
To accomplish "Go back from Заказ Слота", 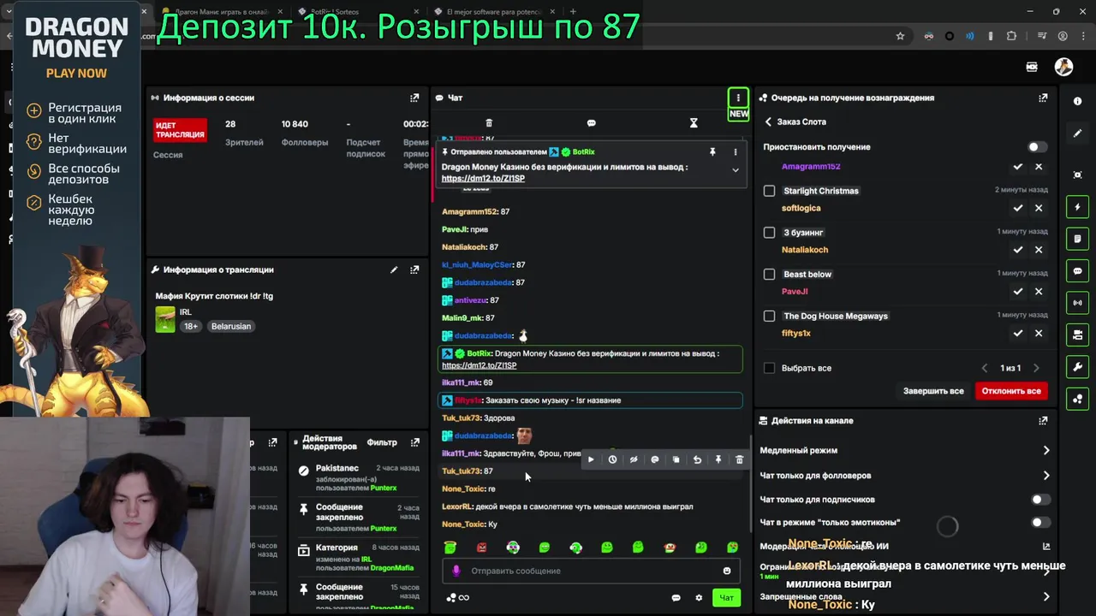I will pos(768,121).
